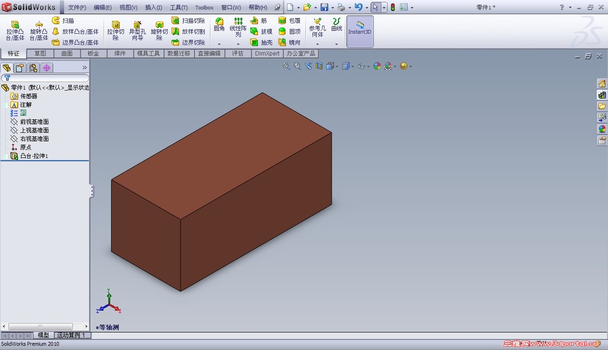Switch to the 曲面 surfaces tab

click(x=67, y=54)
